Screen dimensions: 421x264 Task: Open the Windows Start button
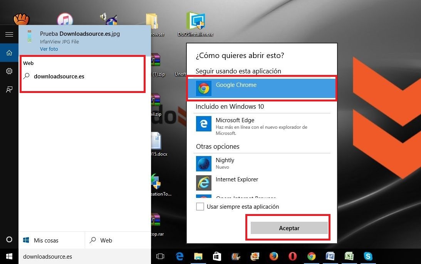coord(9,256)
